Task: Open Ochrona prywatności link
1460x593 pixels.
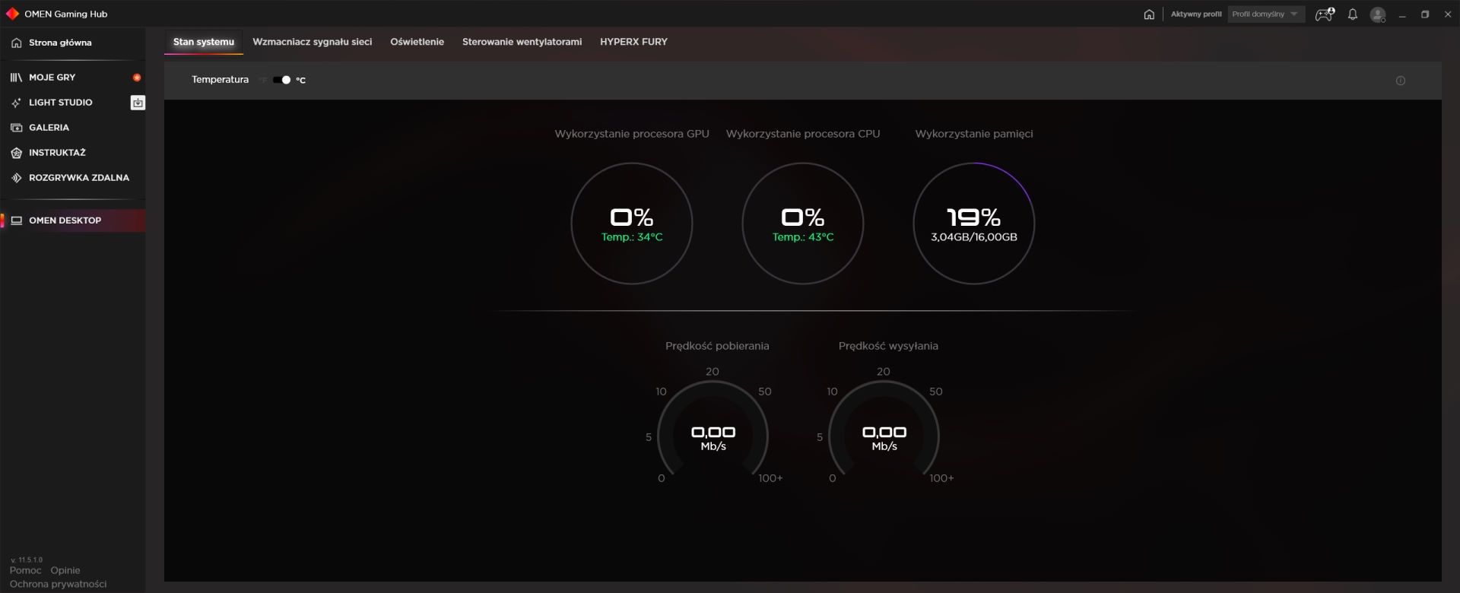Action: (x=59, y=584)
